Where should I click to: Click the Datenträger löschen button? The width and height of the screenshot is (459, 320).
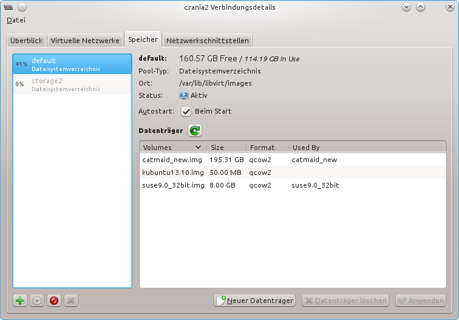point(345,301)
